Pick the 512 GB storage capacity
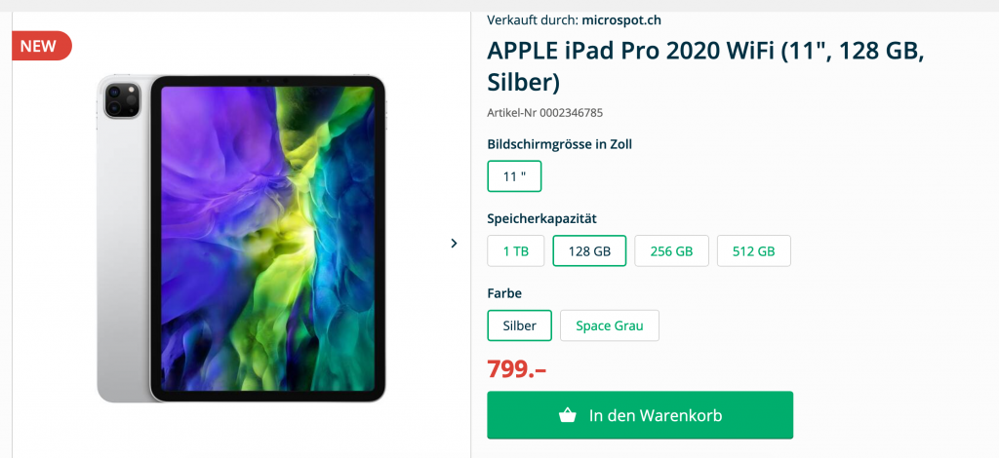 coord(754,250)
